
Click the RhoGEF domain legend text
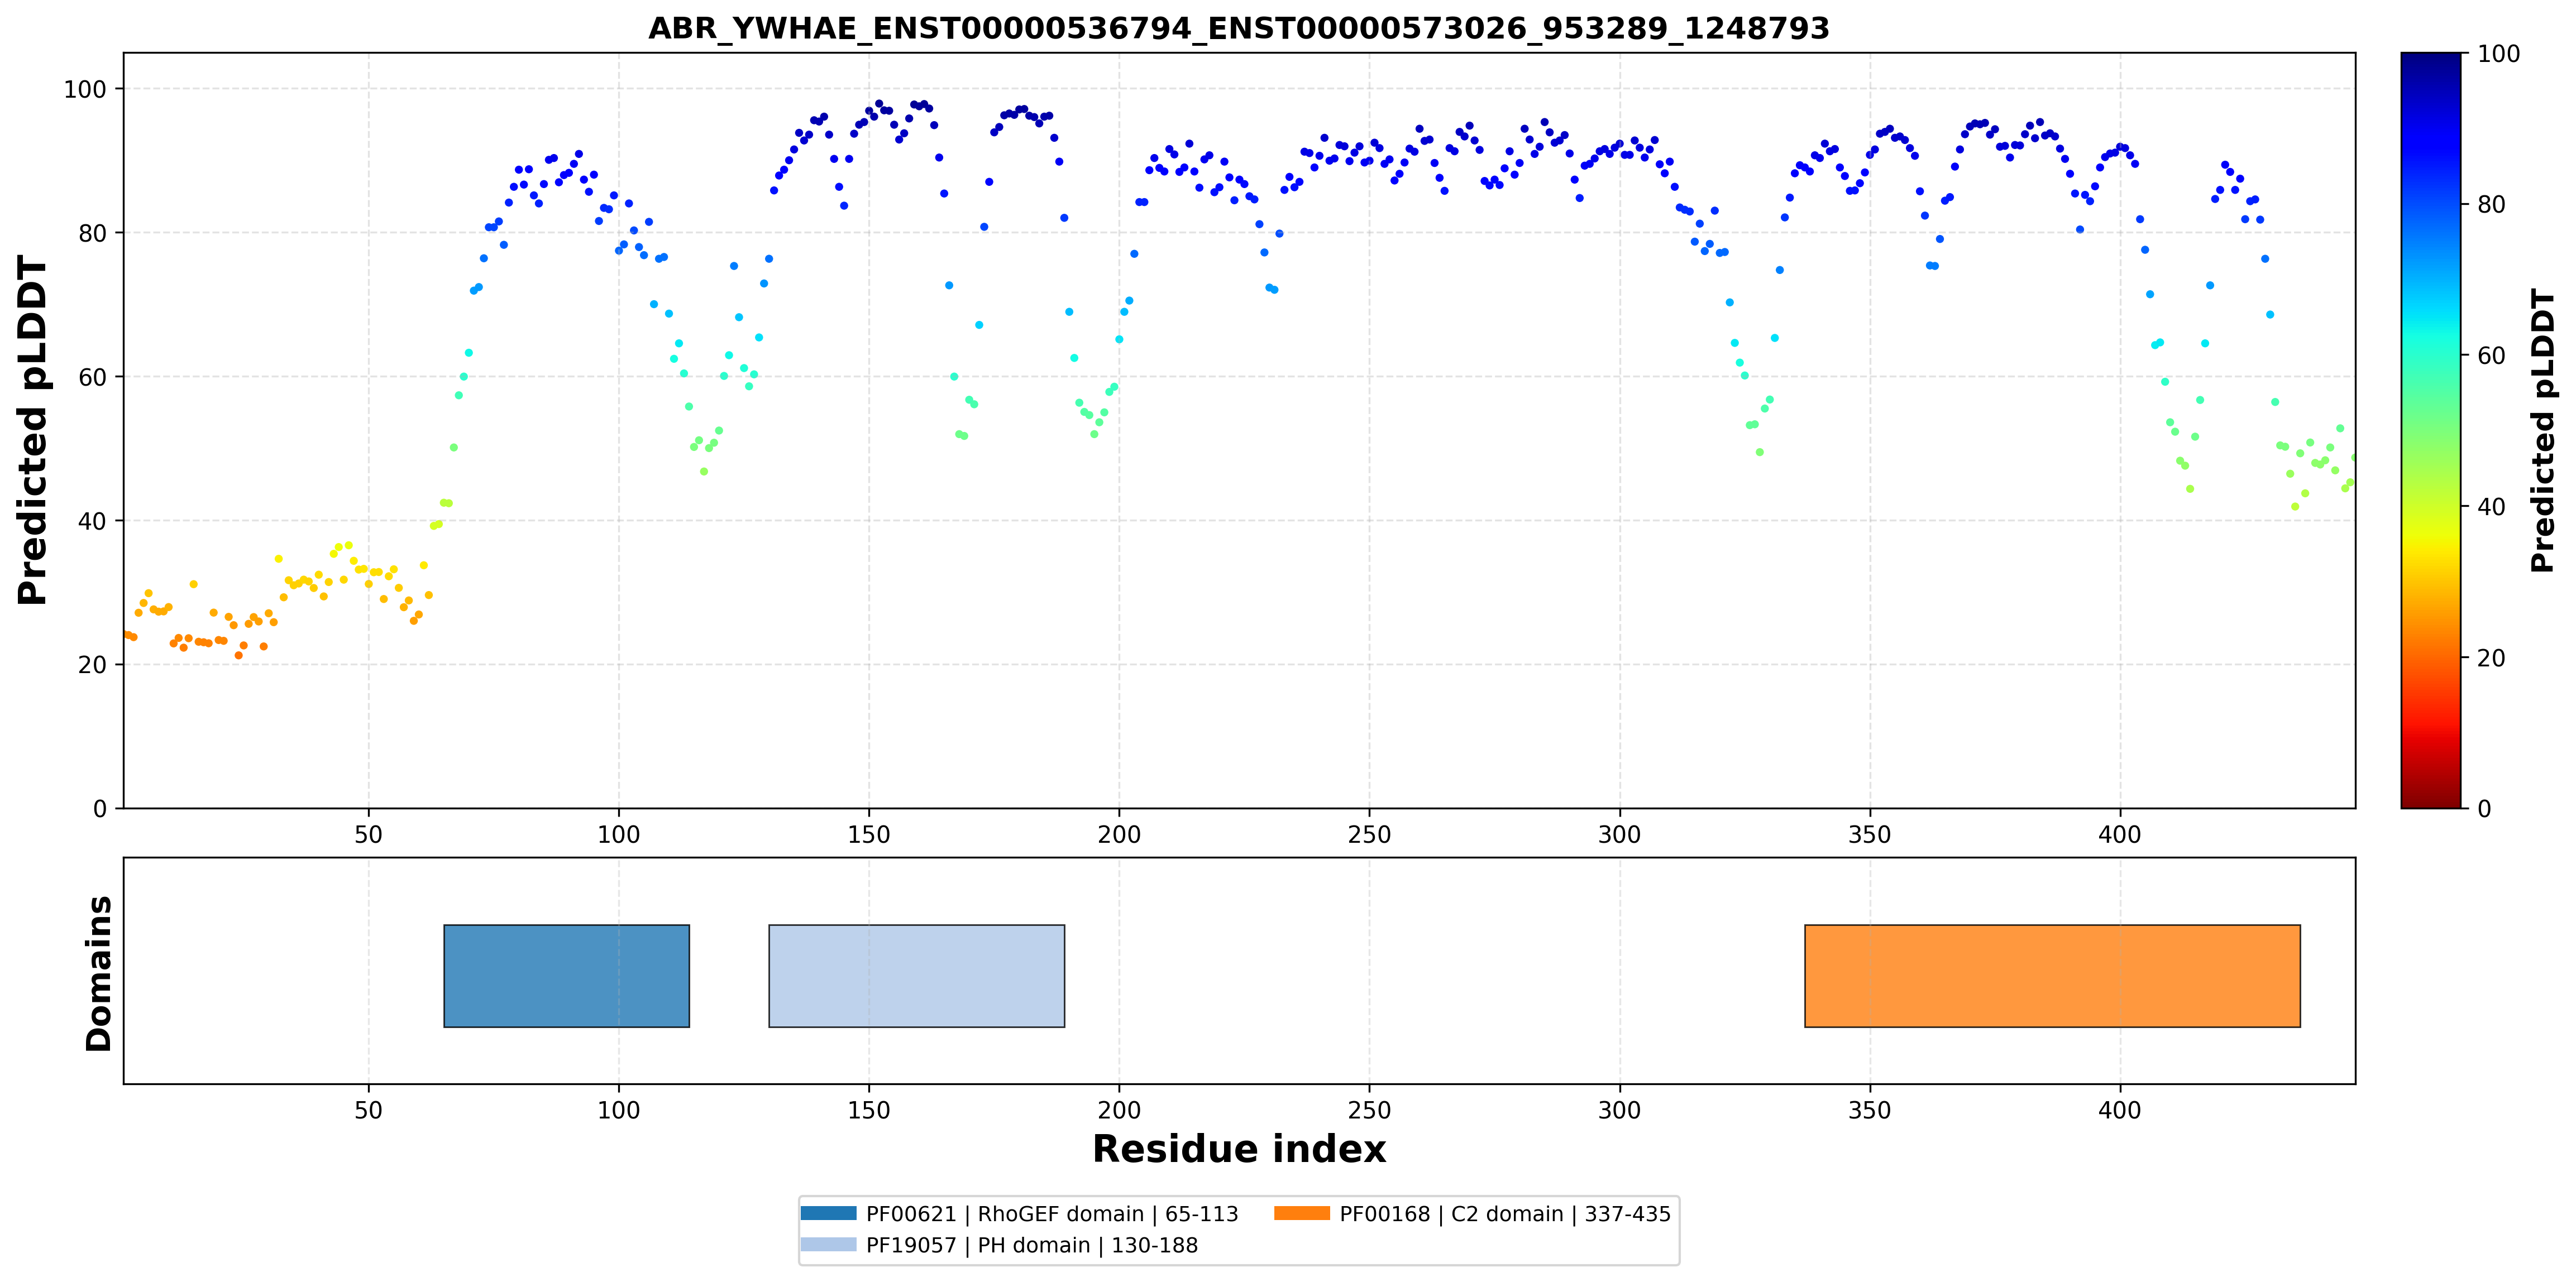(1052, 1214)
